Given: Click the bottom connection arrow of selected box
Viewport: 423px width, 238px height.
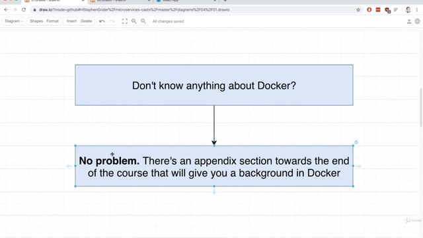Looking at the screenshot, I should [214, 192].
